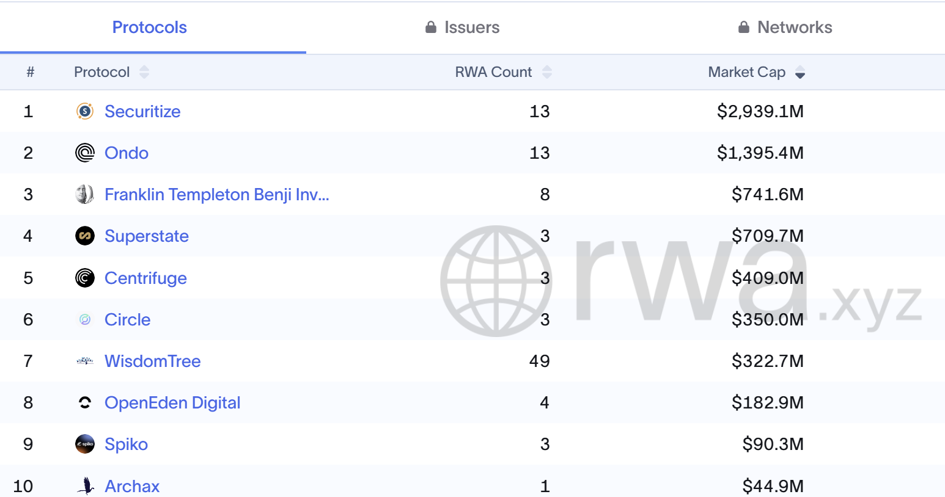Select OpenEden market cap $182.9M
This screenshot has width=945, height=497.
point(768,402)
